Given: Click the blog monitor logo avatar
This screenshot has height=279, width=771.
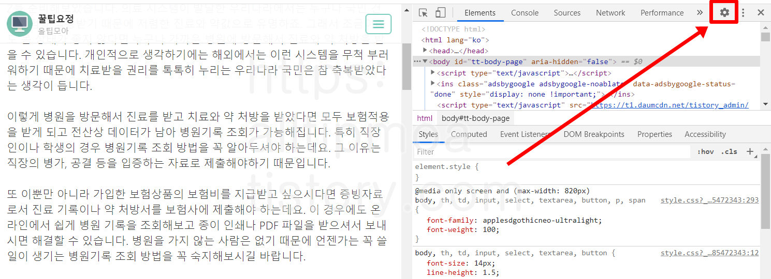Looking at the screenshot, I should coord(20,24).
